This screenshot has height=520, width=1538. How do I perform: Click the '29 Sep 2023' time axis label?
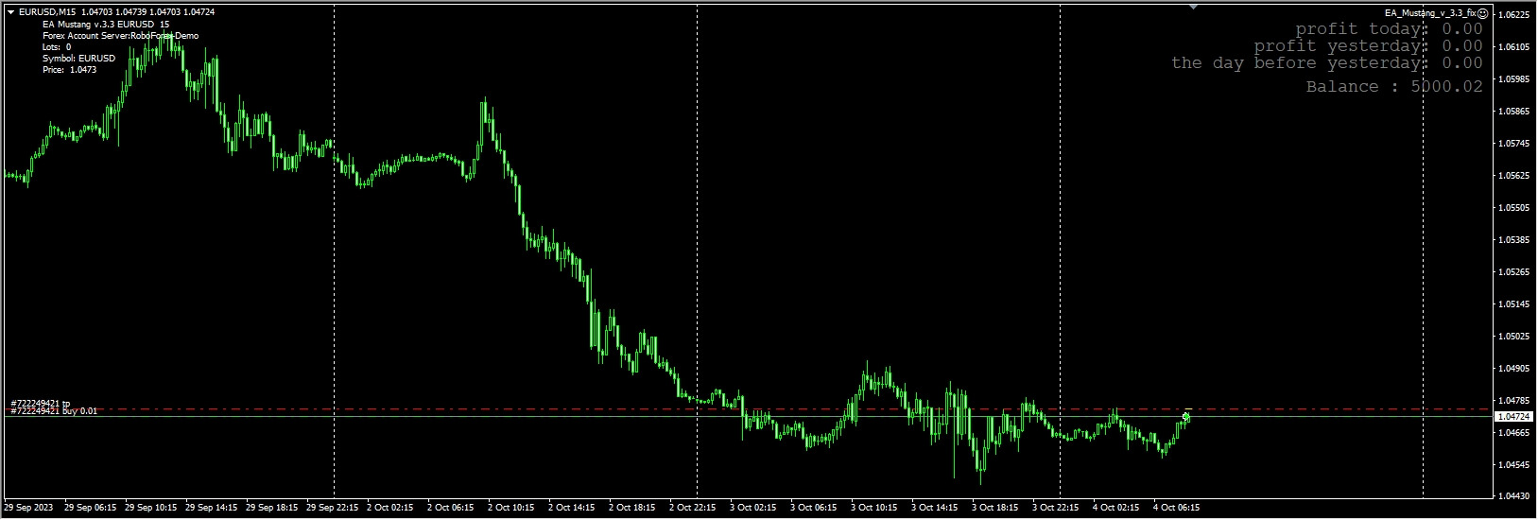28,509
